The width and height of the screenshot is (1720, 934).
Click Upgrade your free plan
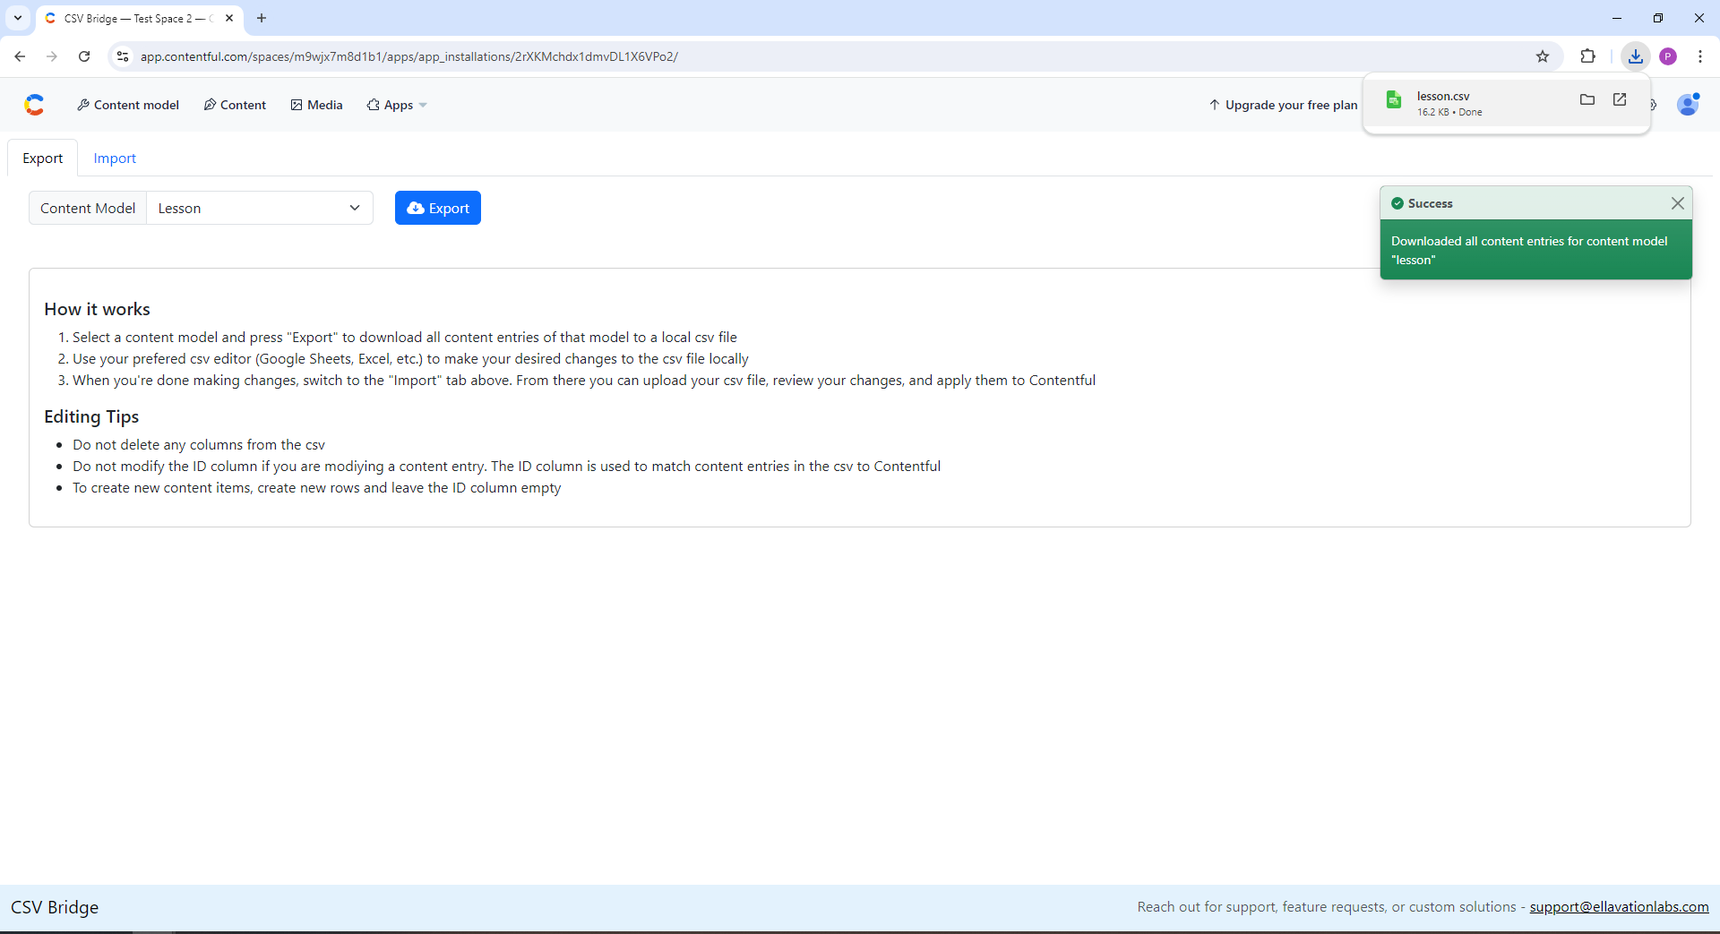[x=1283, y=105]
